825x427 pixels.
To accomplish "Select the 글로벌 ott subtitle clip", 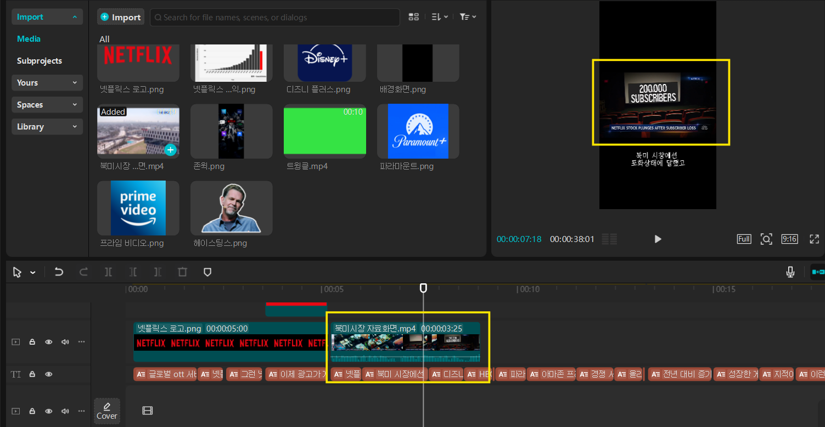I will click(x=165, y=374).
